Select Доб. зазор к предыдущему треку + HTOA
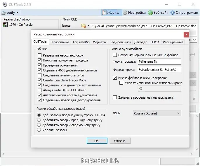The height and width of the screenshot is (166, 200). (39, 115)
